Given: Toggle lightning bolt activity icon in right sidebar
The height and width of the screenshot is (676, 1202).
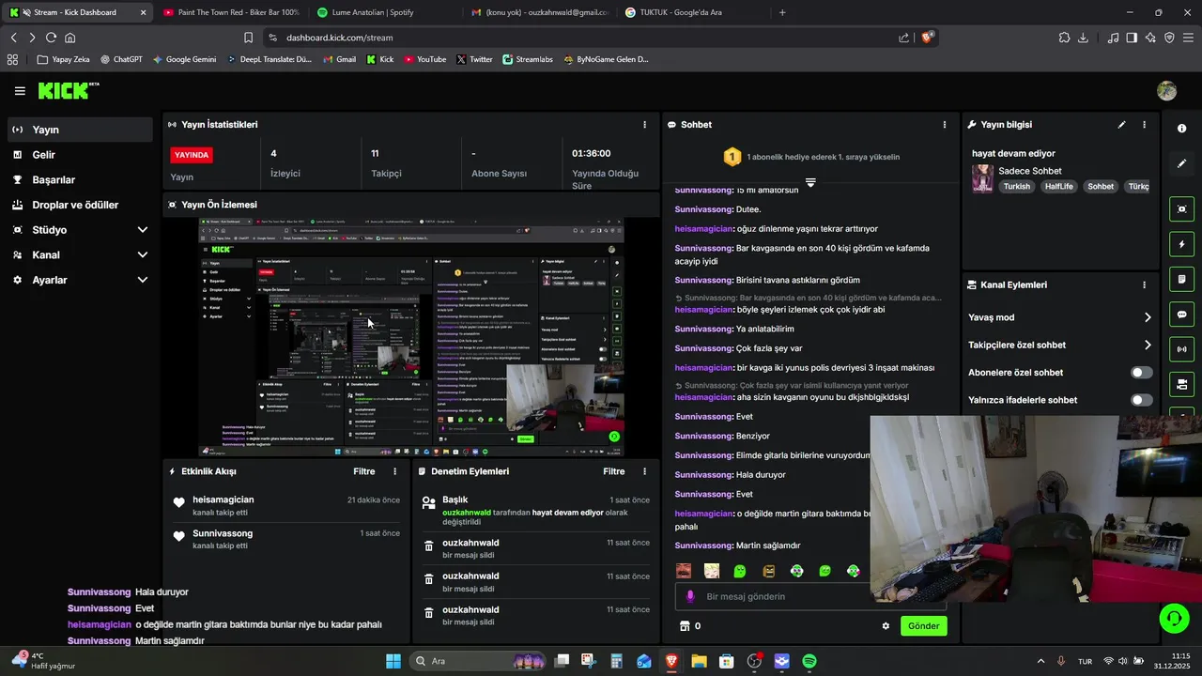Looking at the screenshot, I should point(1181,244).
